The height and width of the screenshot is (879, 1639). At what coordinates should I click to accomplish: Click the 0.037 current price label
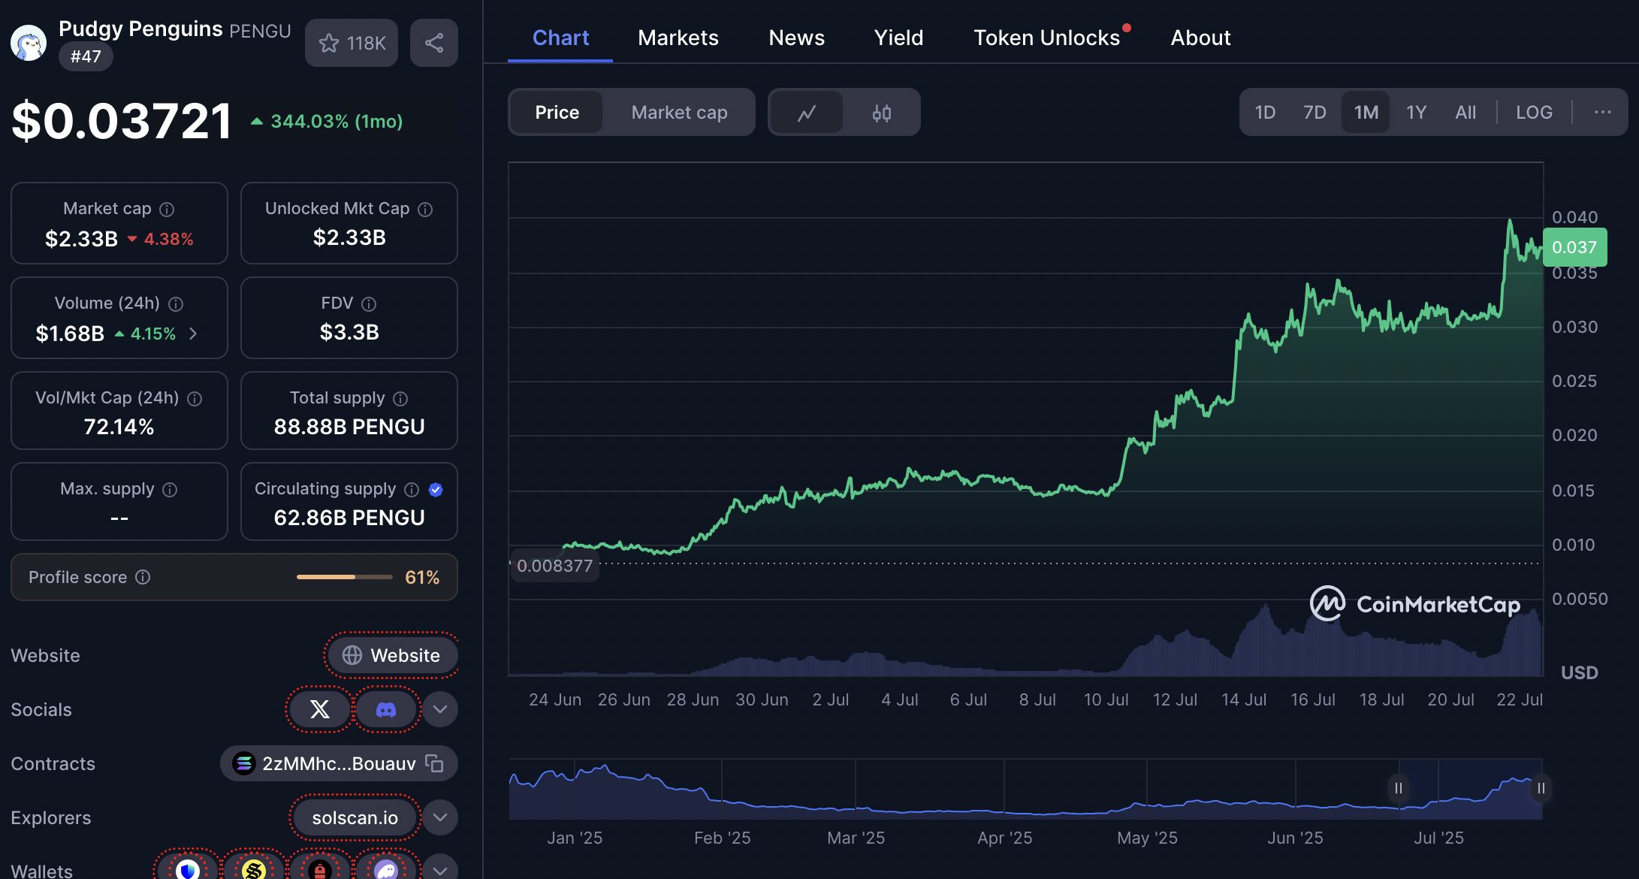1574,247
